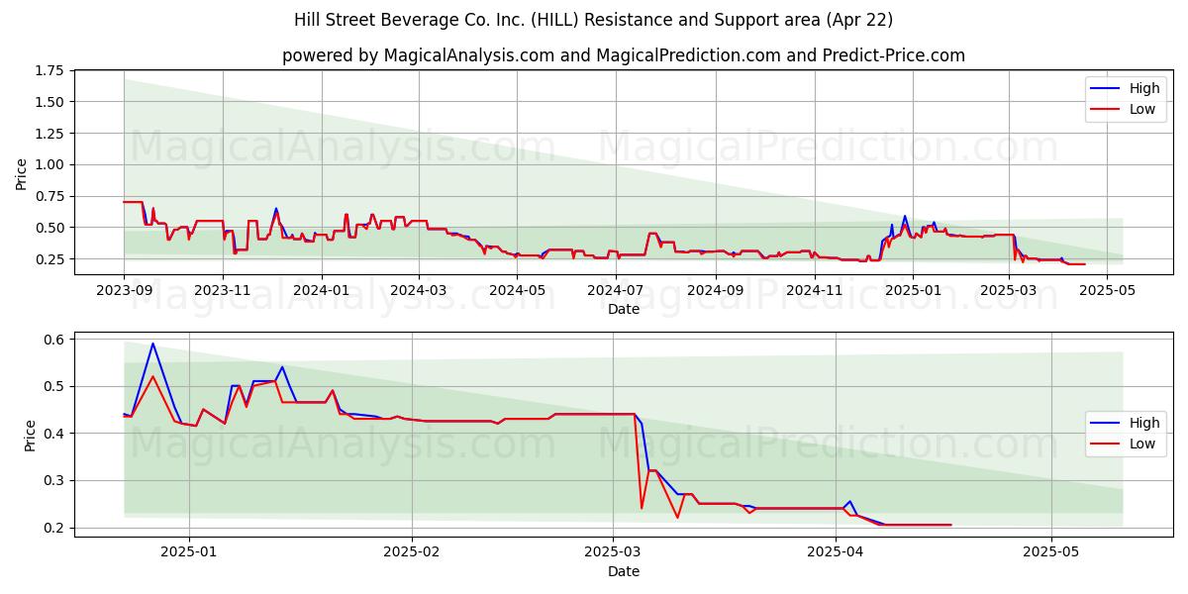Click the 0.2 y-axis tick on the lower chart
1188x594 pixels.
(x=56, y=528)
